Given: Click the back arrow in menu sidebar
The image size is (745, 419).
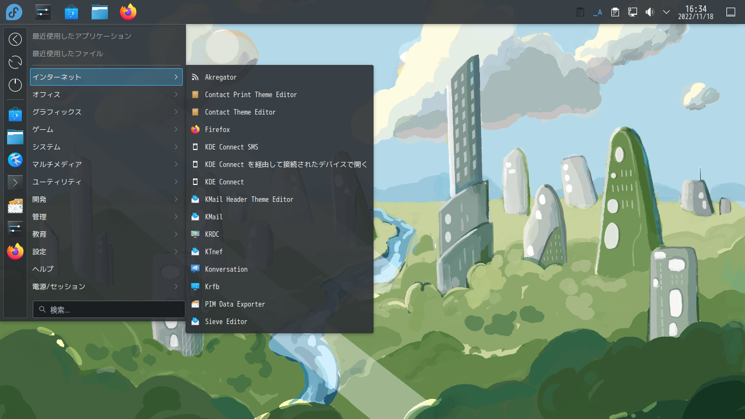Looking at the screenshot, I should 15,39.
